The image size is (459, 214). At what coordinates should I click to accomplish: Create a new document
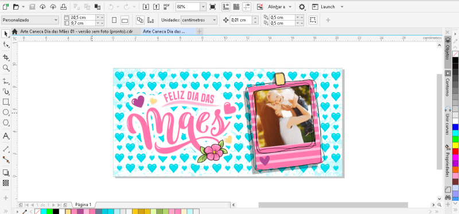click(x=5, y=6)
